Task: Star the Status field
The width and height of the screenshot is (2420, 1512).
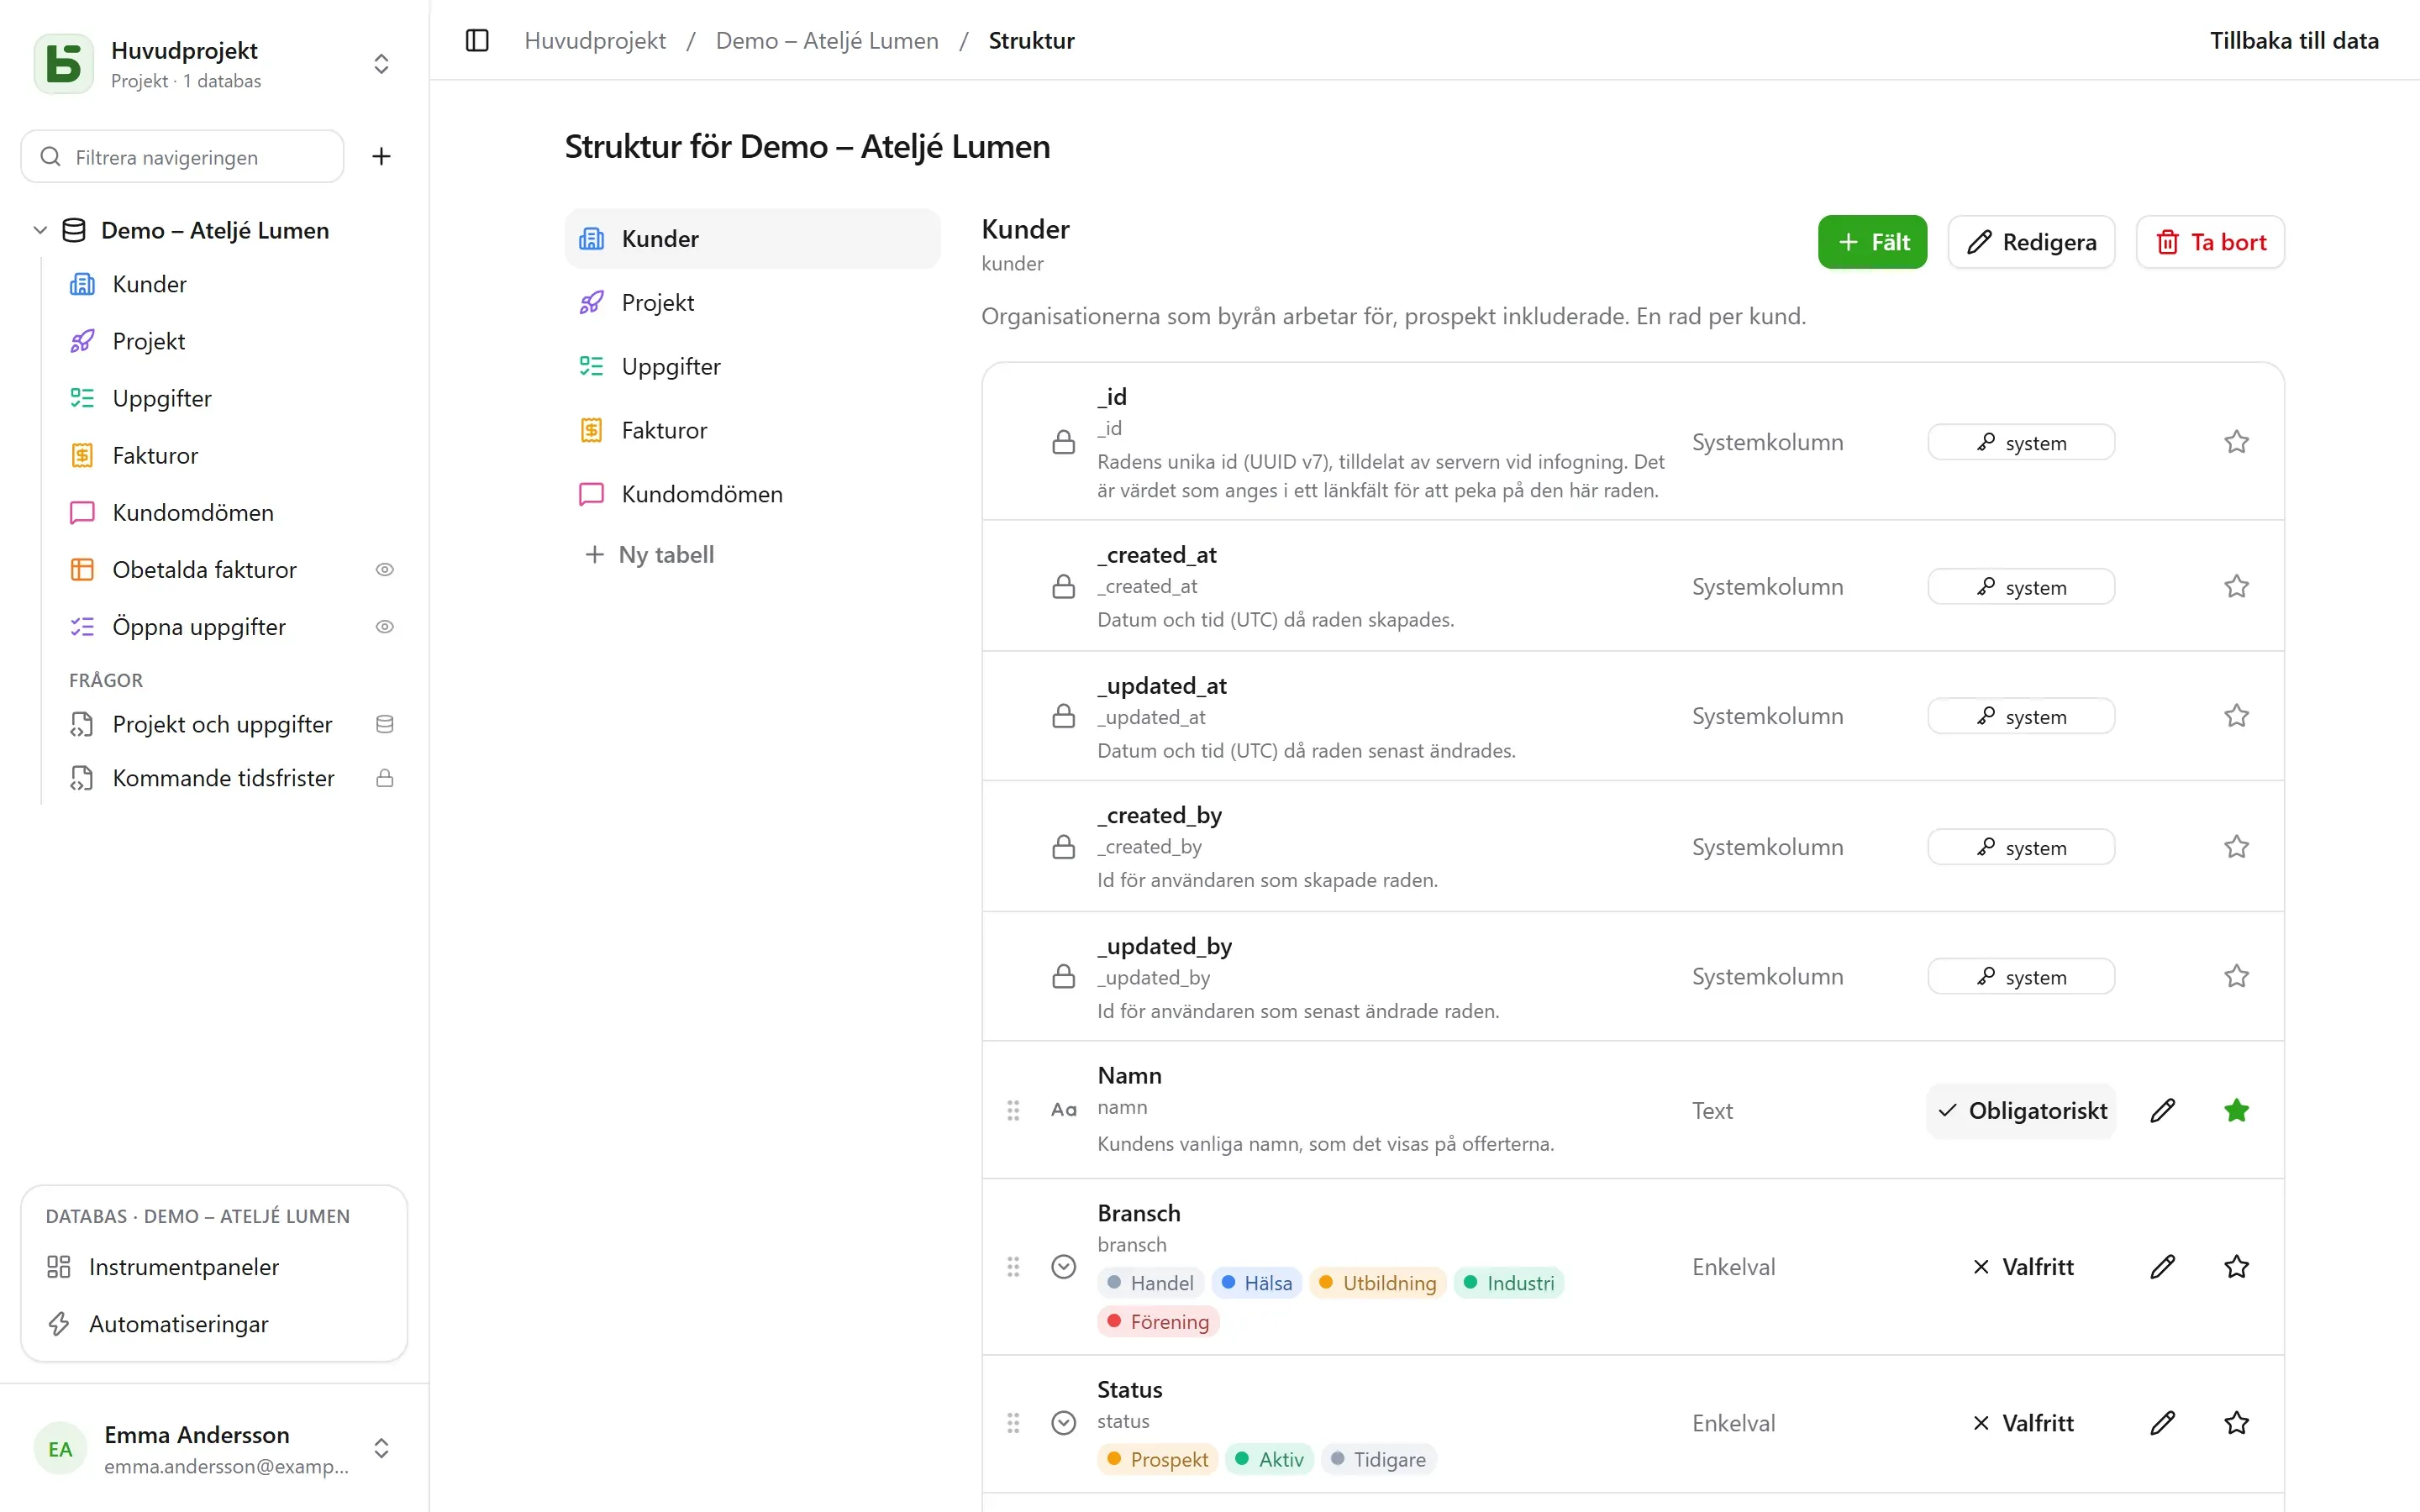Action: click(x=2236, y=1423)
